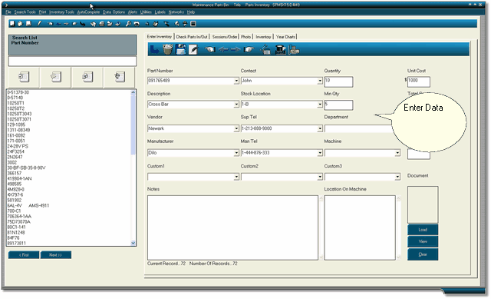Click the top hat wizard icon

point(280,49)
